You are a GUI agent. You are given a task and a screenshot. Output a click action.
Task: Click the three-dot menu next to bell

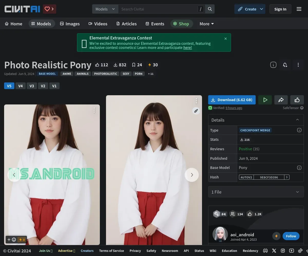298,65
